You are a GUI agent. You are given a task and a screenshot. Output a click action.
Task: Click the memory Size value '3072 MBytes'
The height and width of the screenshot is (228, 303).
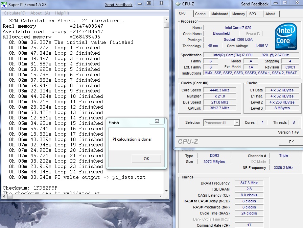tap(214, 162)
